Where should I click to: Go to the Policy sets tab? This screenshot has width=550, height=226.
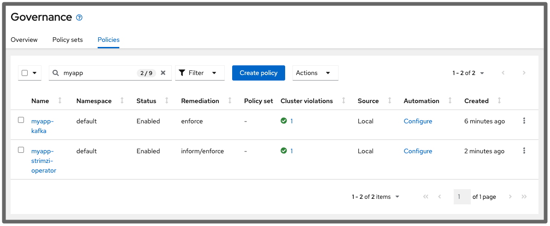coord(68,40)
